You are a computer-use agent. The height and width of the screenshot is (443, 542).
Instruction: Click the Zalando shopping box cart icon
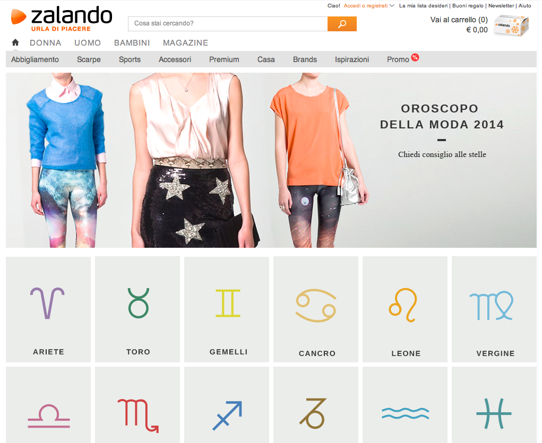click(511, 25)
